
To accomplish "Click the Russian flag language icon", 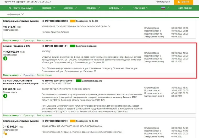I will 163,8.
